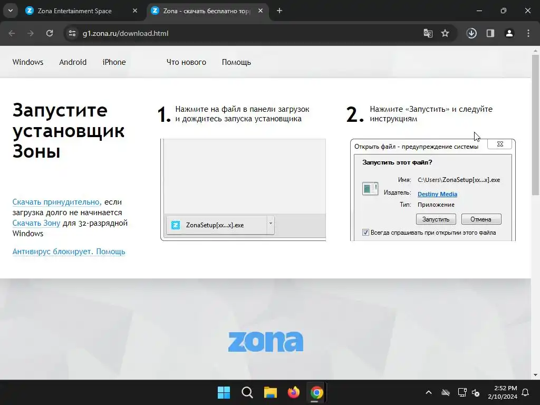Screen dimensions: 540x405
Task: Close the Zona скачать бесплатно tab
Action: tap(261, 11)
